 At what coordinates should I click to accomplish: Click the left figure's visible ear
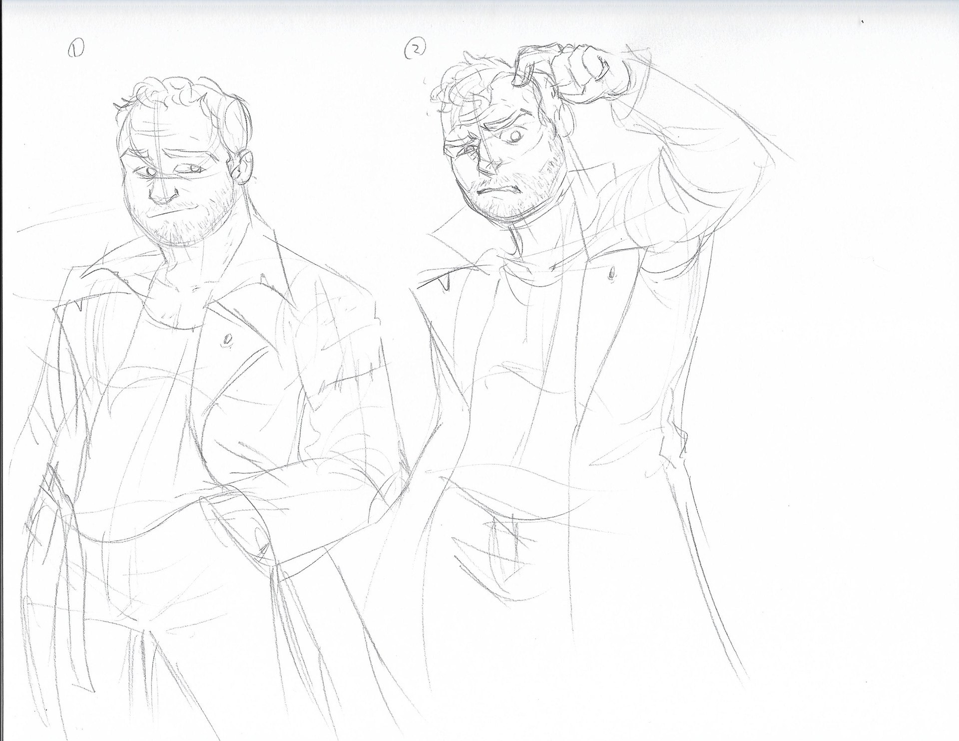245,167
